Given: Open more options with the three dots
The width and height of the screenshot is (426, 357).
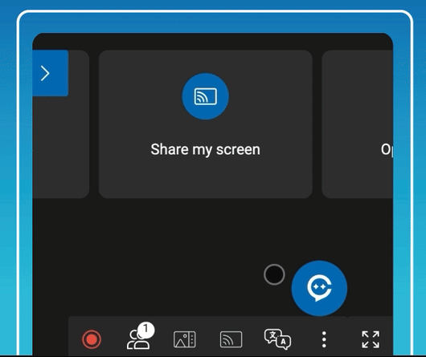Looking at the screenshot, I should click(324, 339).
